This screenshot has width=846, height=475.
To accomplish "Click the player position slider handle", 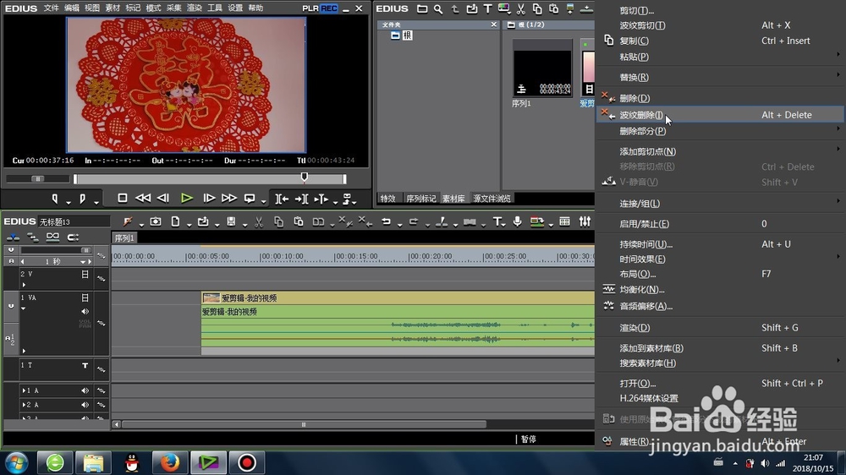I will coord(305,177).
